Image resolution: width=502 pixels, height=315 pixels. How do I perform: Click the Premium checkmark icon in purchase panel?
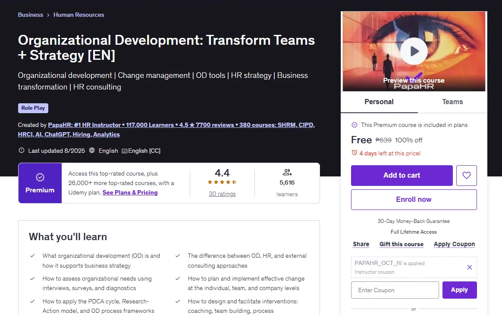[355, 125]
